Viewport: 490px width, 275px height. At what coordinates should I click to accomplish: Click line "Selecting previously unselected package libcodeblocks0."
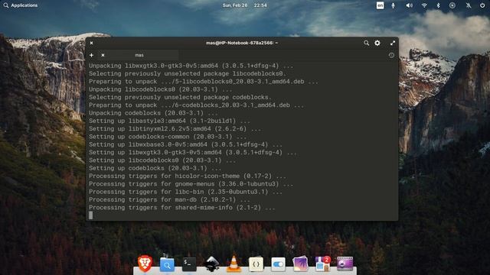(187, 73)
